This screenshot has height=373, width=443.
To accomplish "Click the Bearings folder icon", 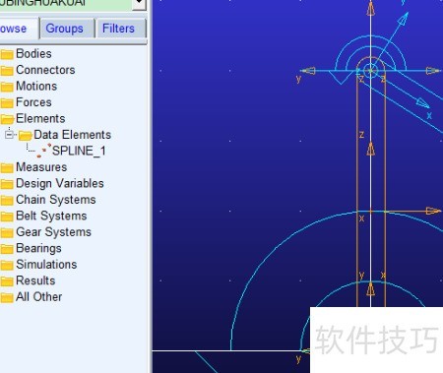I will 7,249.
